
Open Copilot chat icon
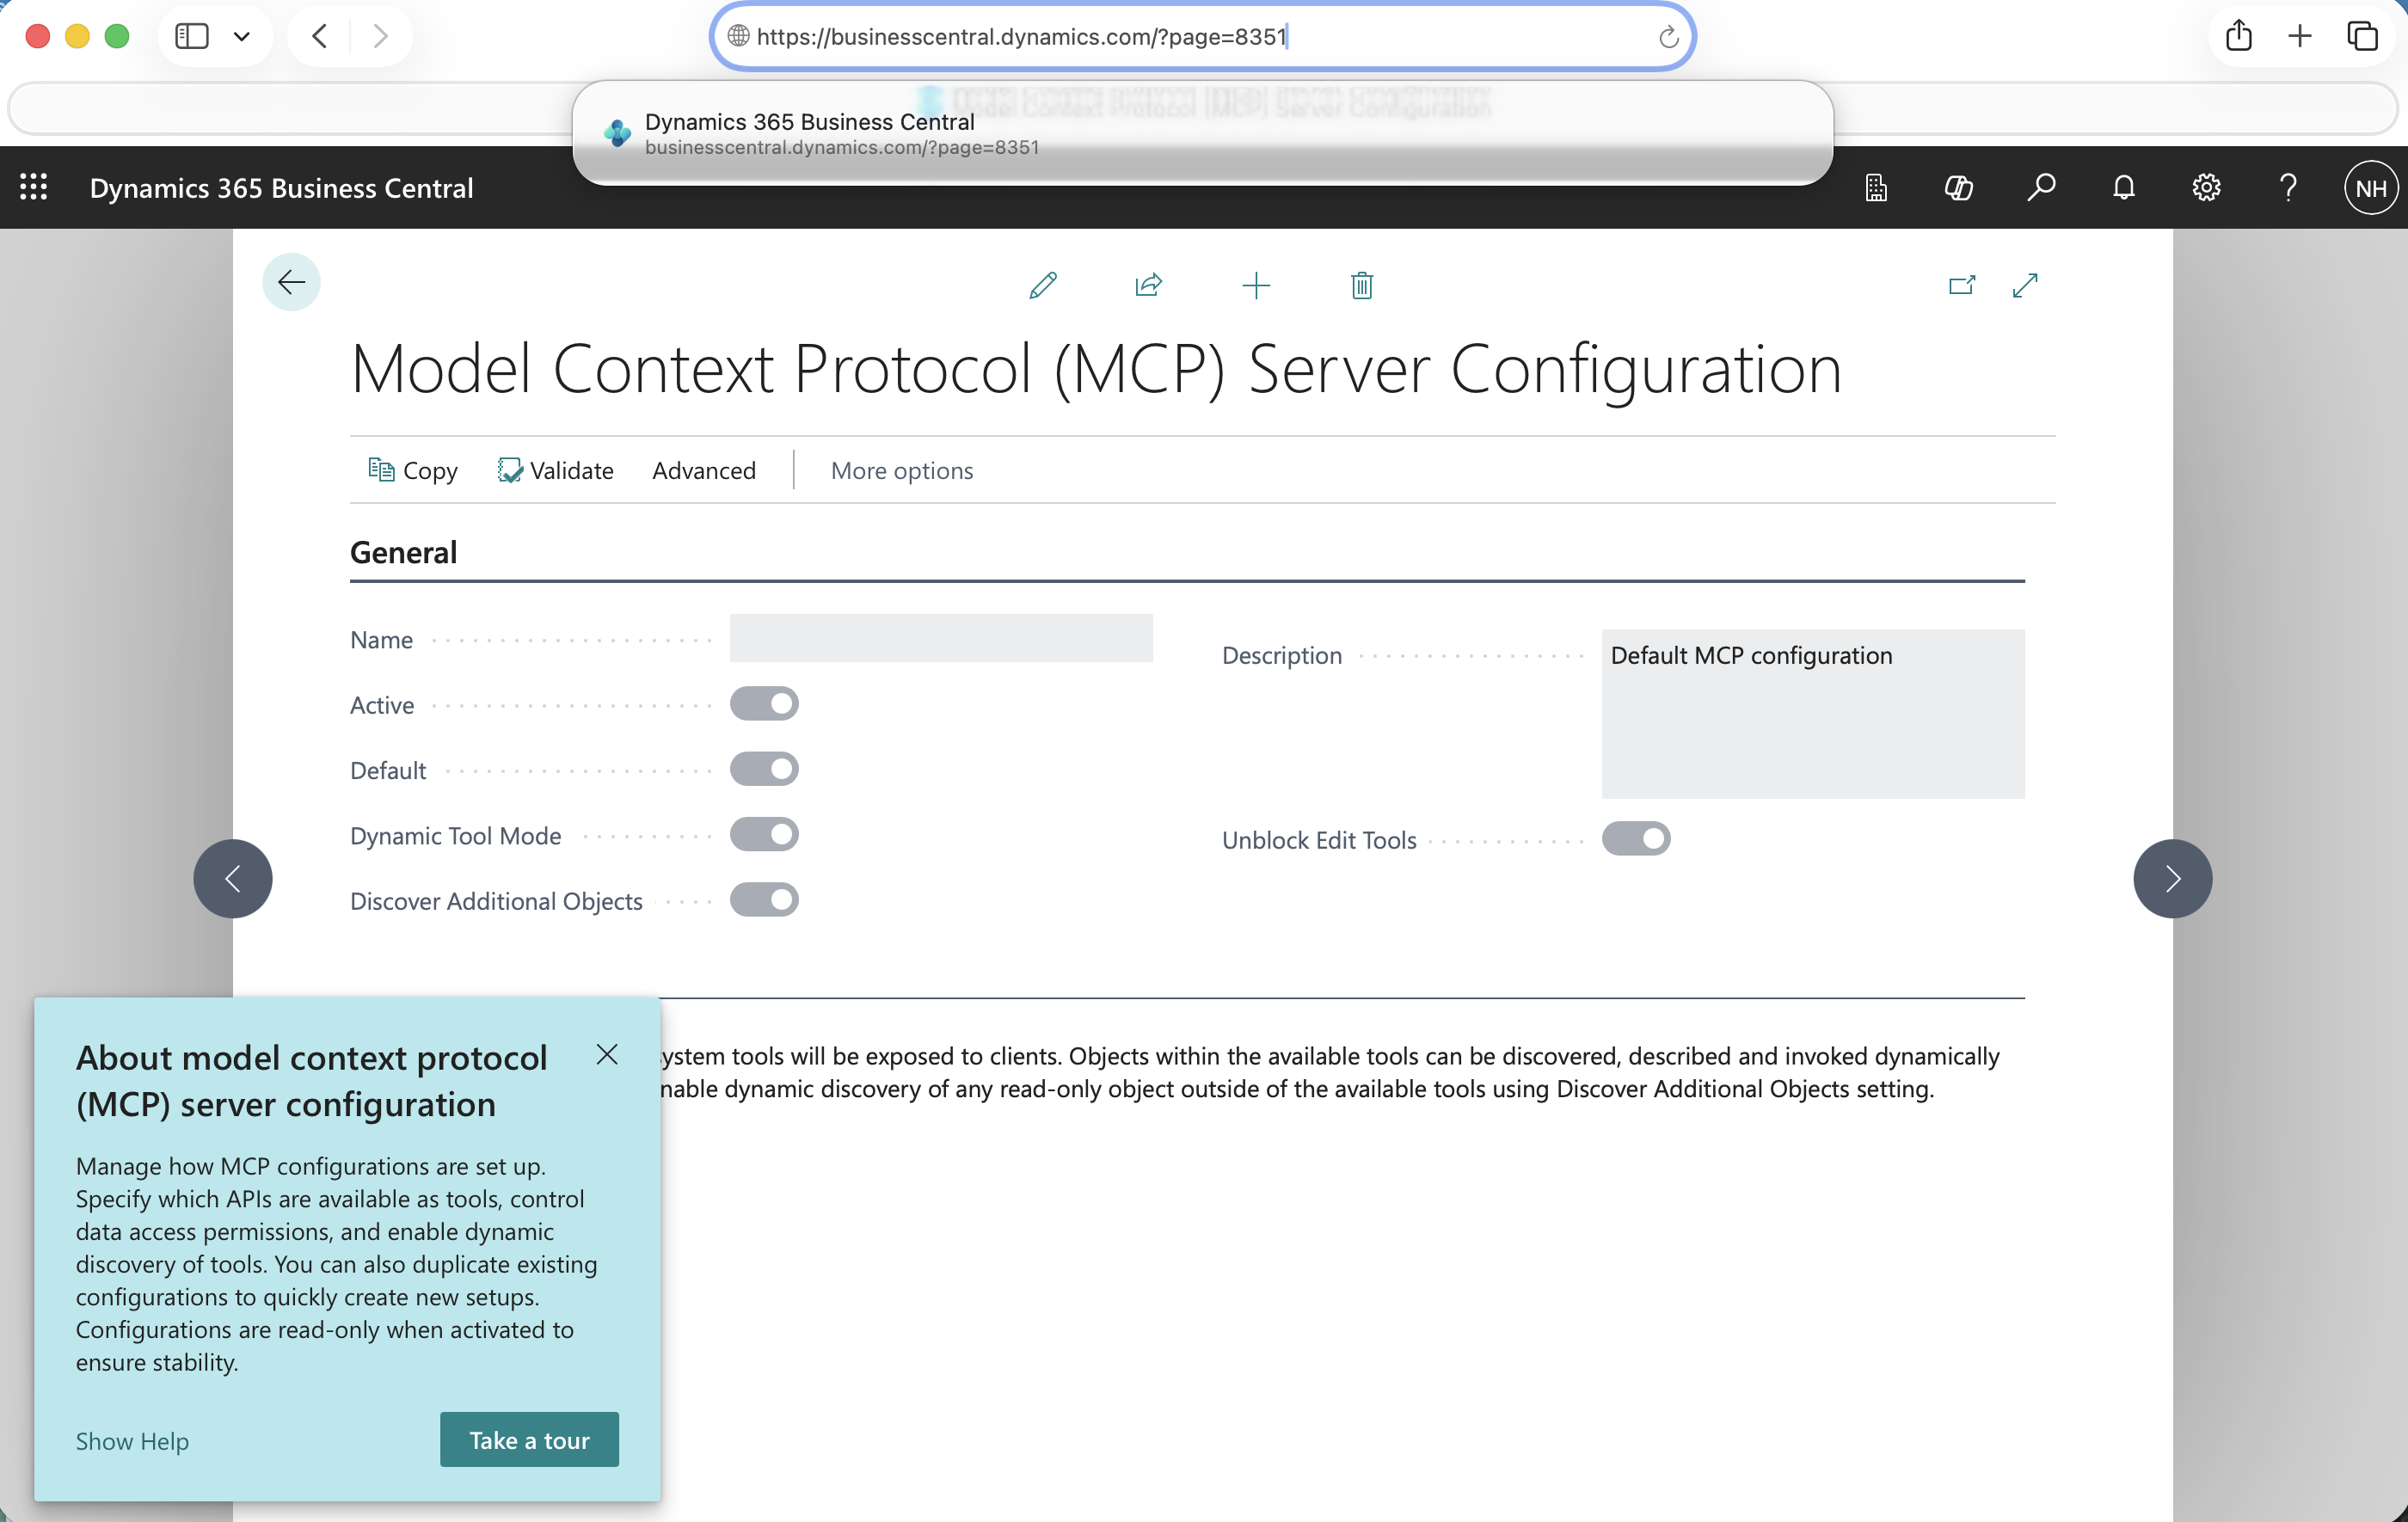point(1959,188)
